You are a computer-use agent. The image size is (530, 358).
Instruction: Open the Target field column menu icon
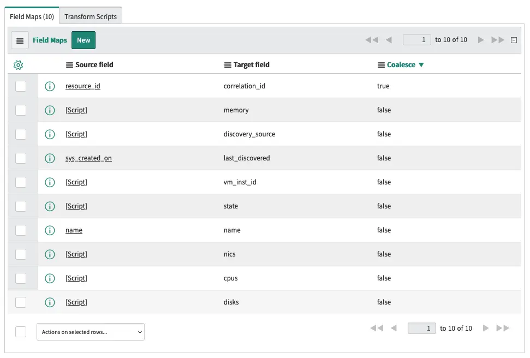coord(228,65)
